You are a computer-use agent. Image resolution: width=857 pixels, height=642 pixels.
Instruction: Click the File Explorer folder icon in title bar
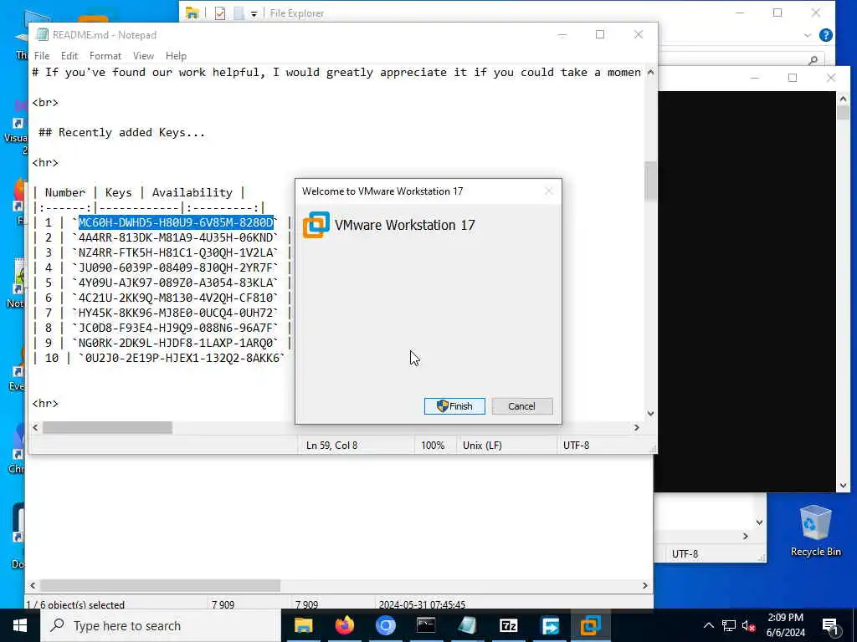coord(192,13)
